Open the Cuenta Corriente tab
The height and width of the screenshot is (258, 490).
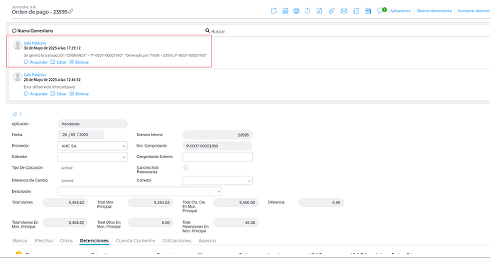pyautogui.click(x=136, y=240)
